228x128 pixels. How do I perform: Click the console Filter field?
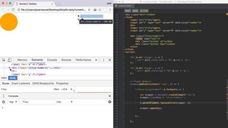click(38, 102)
